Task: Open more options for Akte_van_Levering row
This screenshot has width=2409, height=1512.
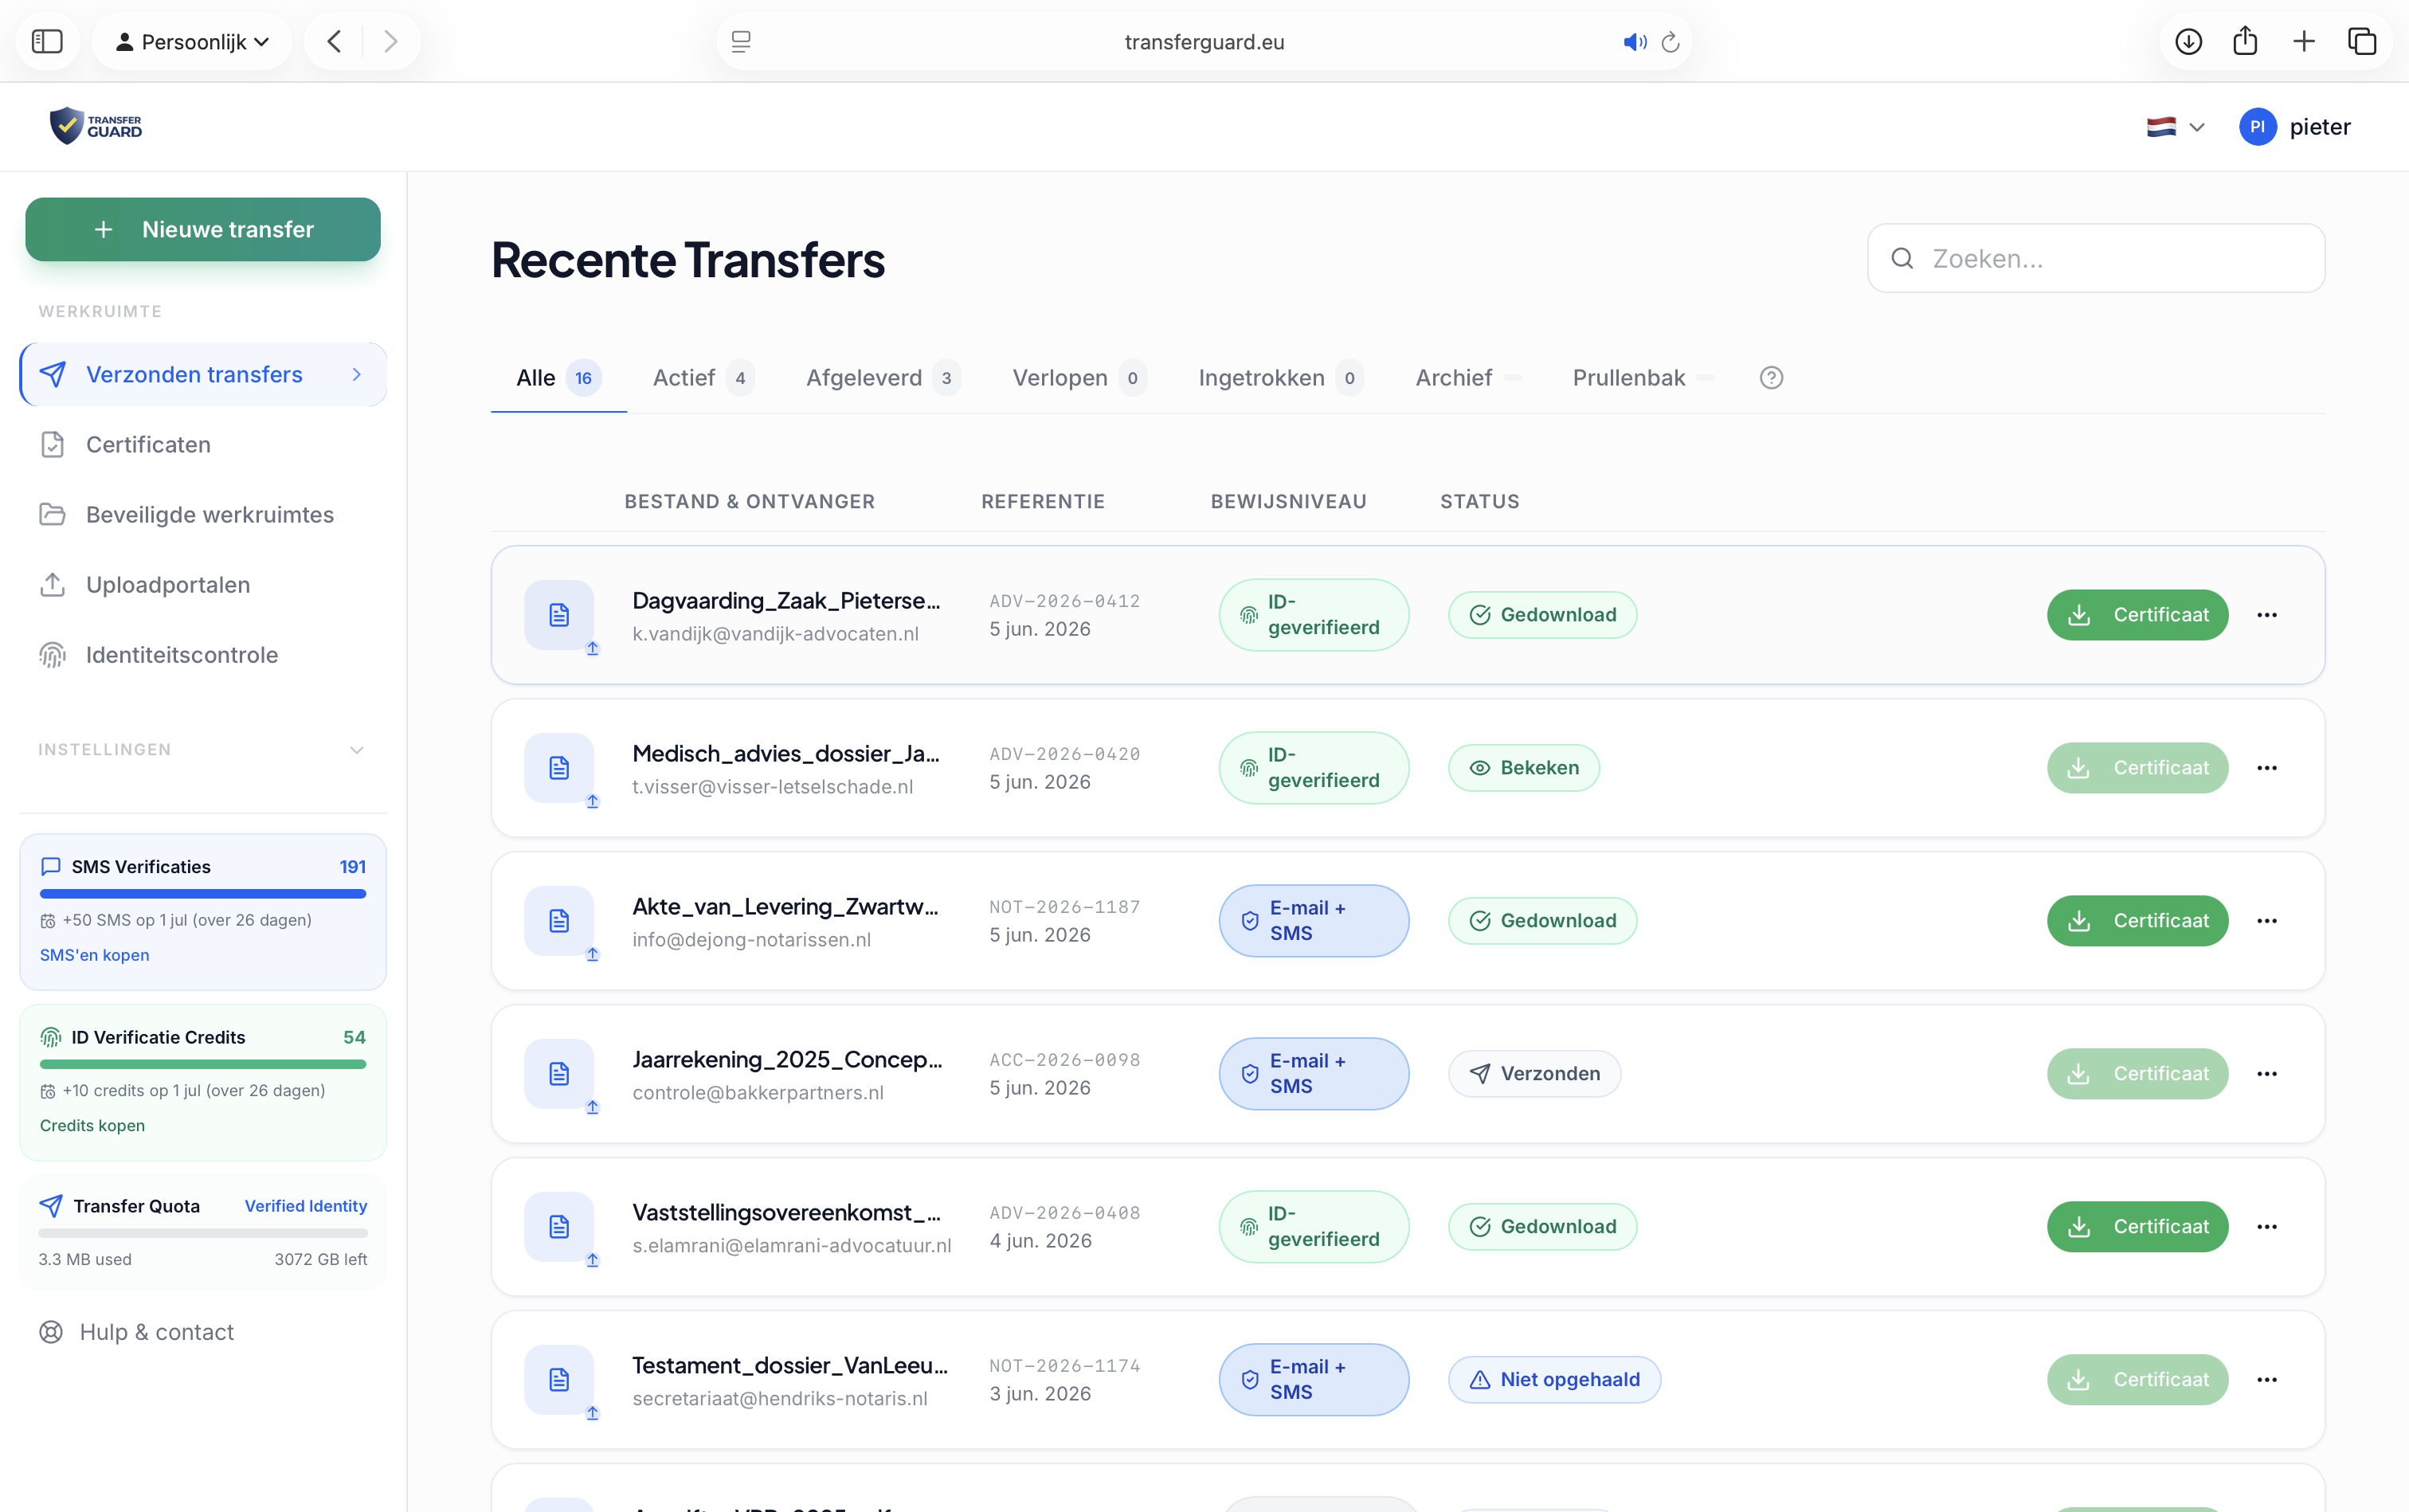Action: click(2267, 921)
